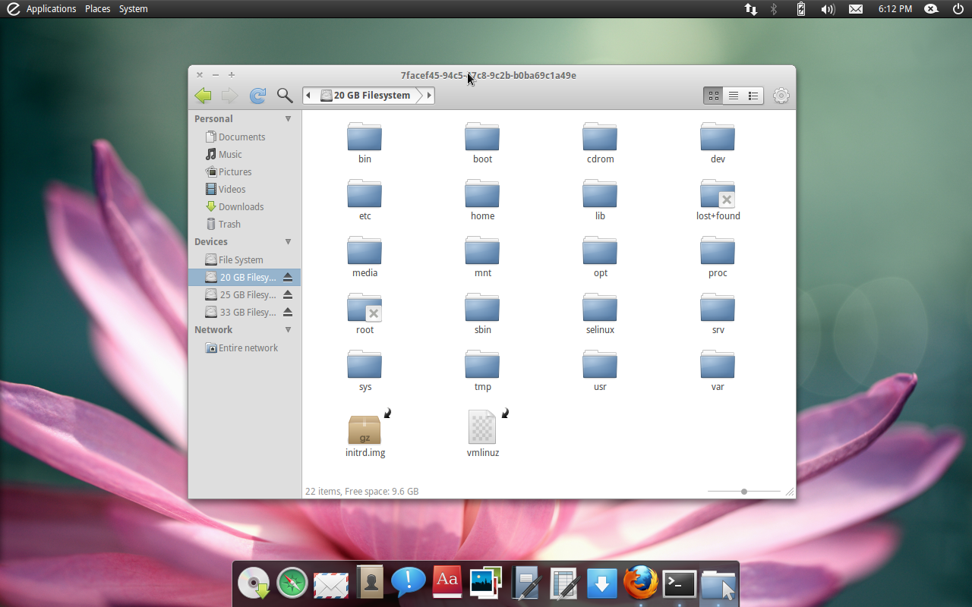Eject the 25 GB Filesystem drive
Screen dimensions: 972x607
pos(288,295)
